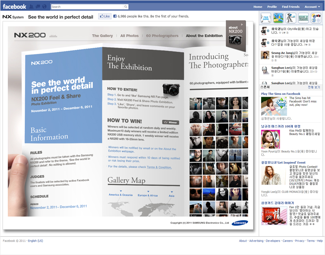Click the NX200 camera image under 'about NX200'
The height and width of the screenshot is (255, 325).
[x=235, y=40]
